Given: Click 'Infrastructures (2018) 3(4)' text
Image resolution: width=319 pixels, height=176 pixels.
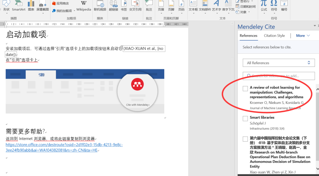Looking at the screenshot, I should tap(267, 129).
